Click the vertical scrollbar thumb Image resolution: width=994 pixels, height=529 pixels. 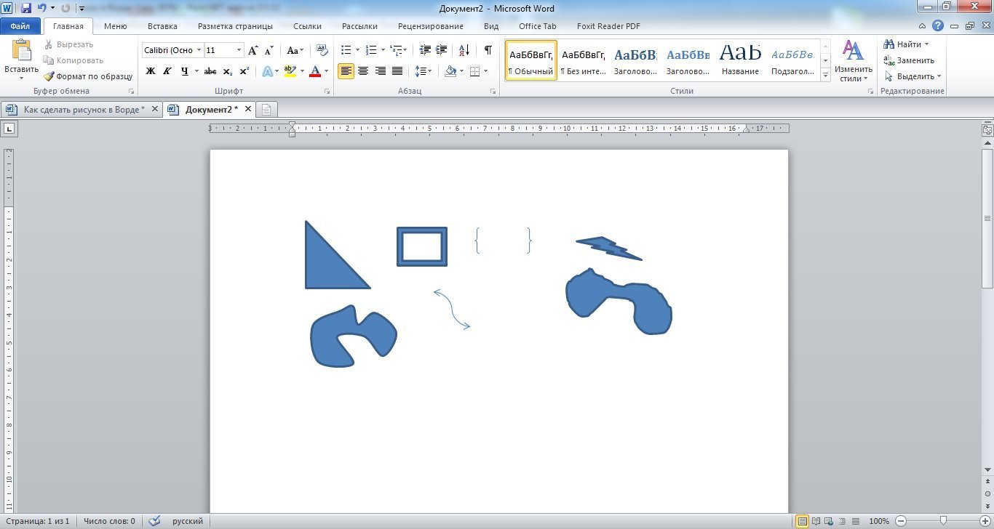(x=987, y=218)
